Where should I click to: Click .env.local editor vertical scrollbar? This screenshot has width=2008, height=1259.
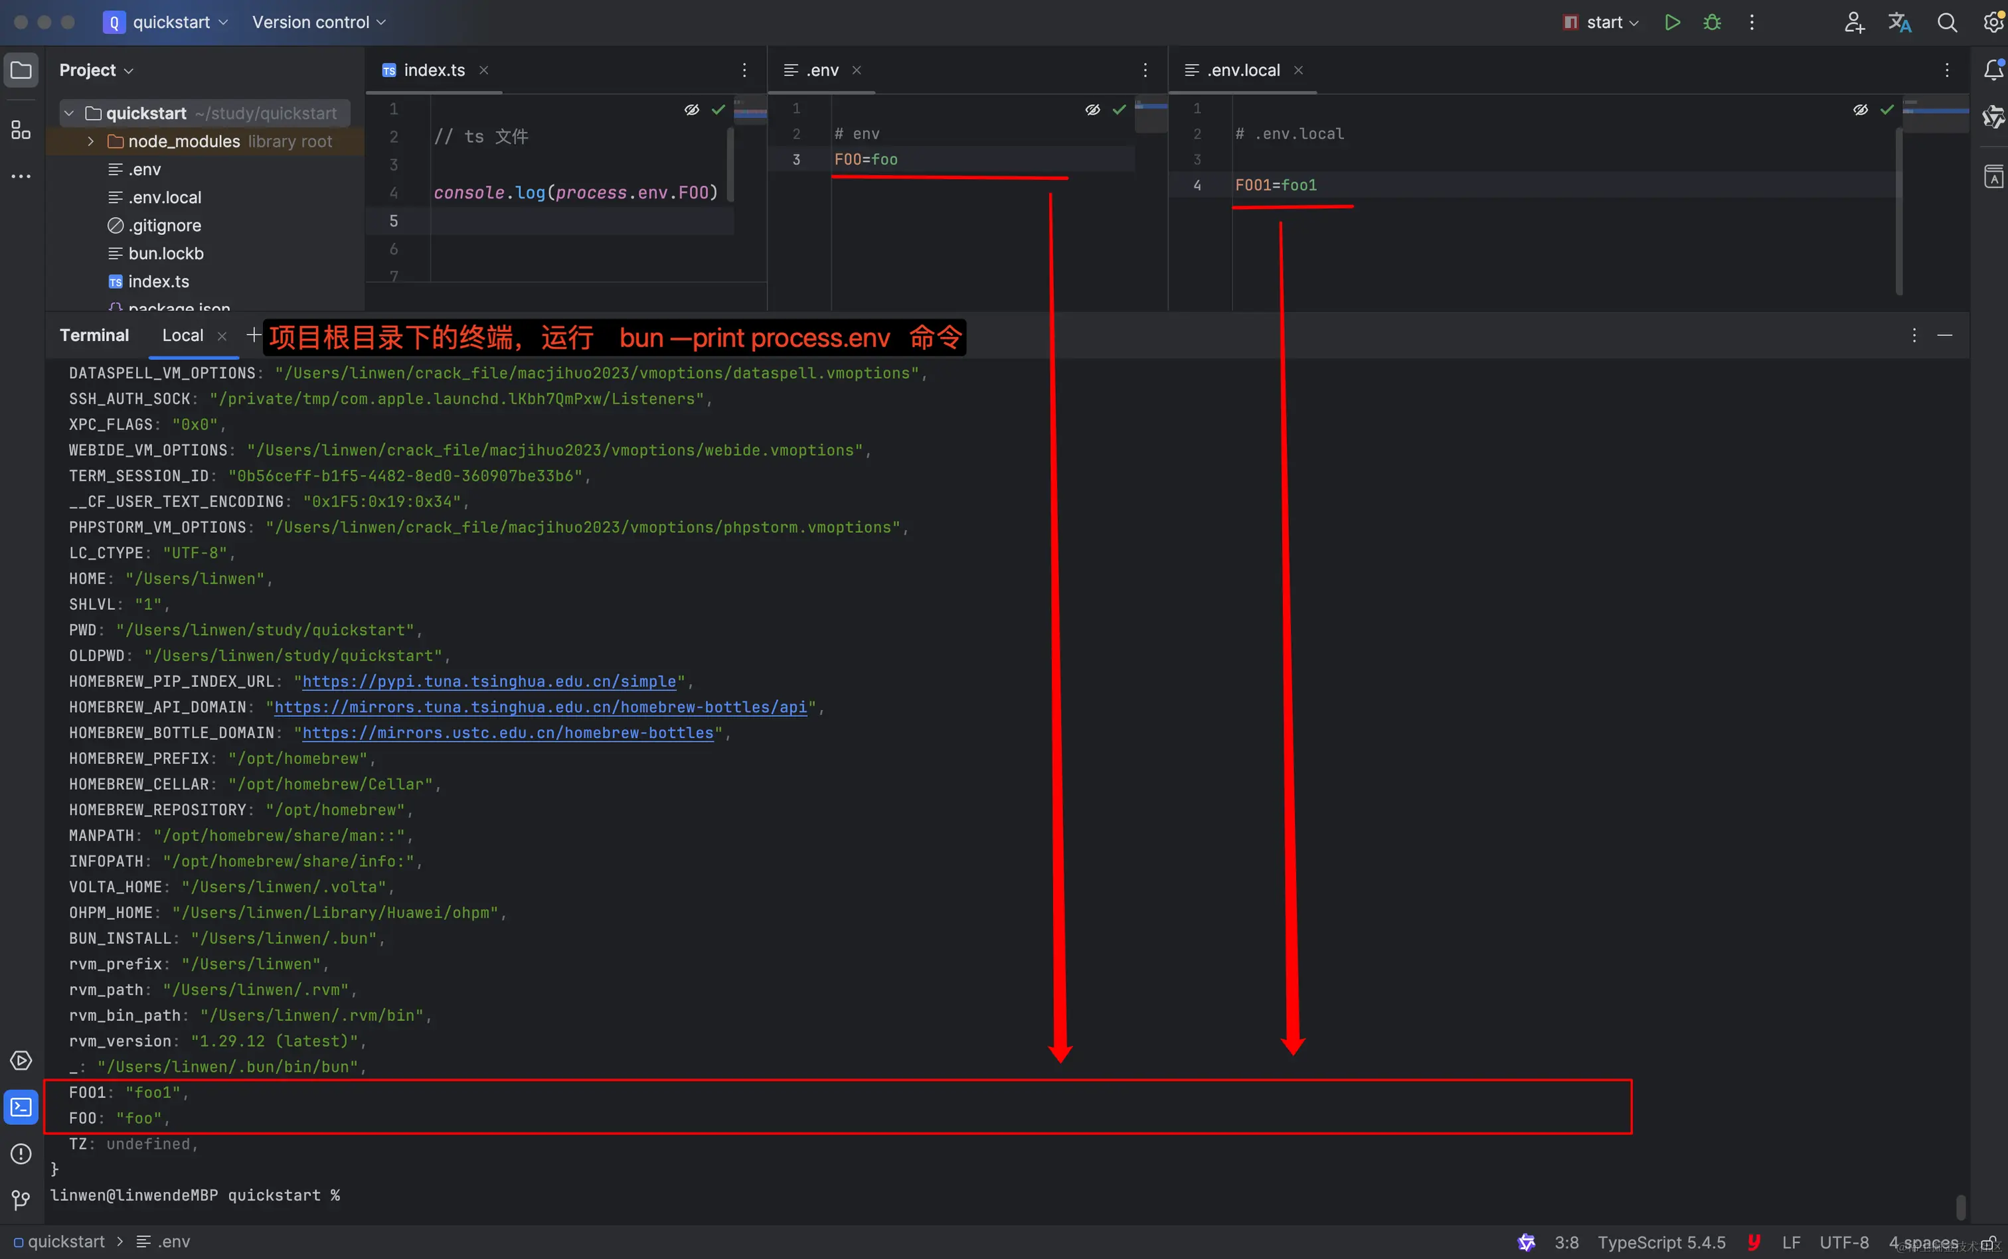coord(1899,210)
